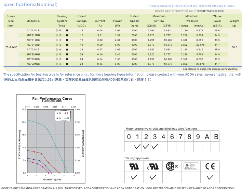Click the sleeve bearing symbol in AD7512HB row
The image size is (242, 191).
60,40
